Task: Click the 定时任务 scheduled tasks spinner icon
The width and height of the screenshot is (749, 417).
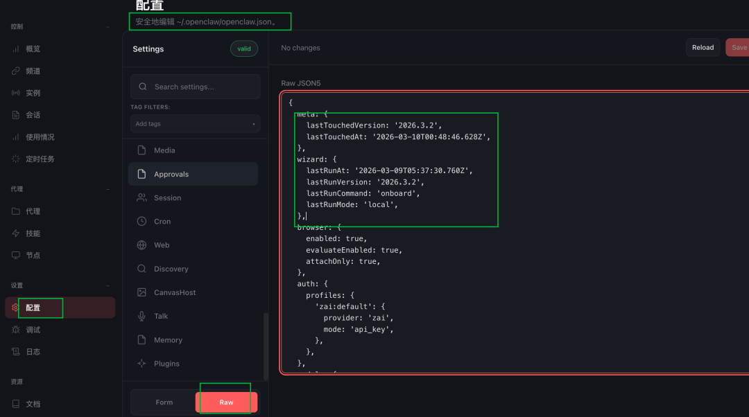Action: pos(16,159)
